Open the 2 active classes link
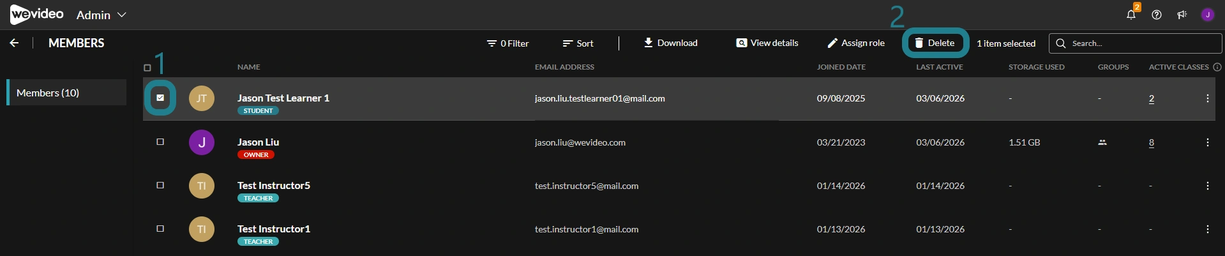The width and height of the screenshot is (1225, 256). click(x=1152, y=98)
